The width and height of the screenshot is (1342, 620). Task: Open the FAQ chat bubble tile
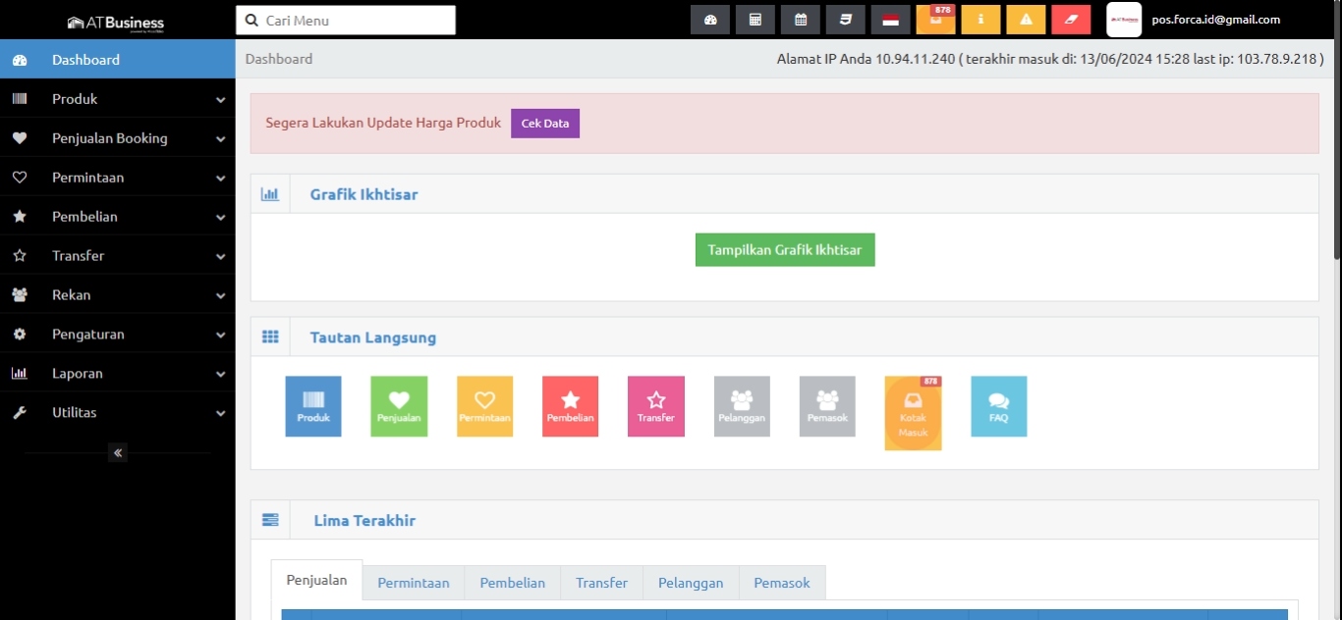coord(998,406)
